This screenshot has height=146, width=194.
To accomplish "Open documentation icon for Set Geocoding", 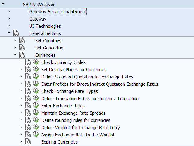I will (22, 47).
